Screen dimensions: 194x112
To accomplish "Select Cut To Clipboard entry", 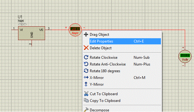I will tap(122, 94).
